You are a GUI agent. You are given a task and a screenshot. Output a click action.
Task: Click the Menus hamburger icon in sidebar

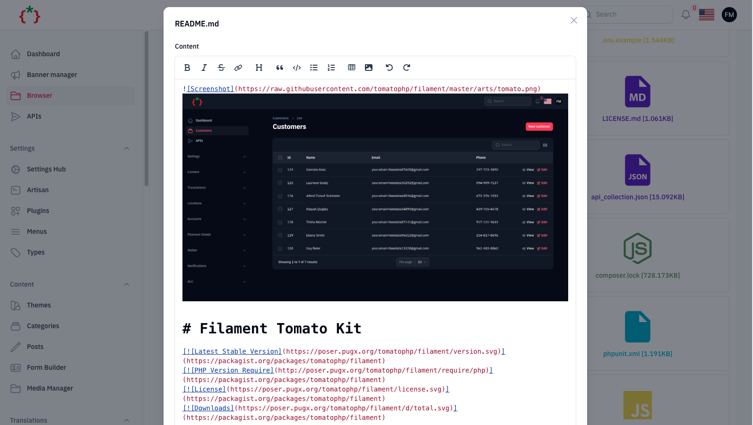coord(16,231)
